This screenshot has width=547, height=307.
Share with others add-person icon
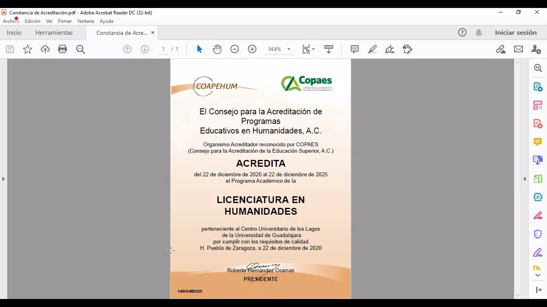pyautogui.click(x=536, y=49)
